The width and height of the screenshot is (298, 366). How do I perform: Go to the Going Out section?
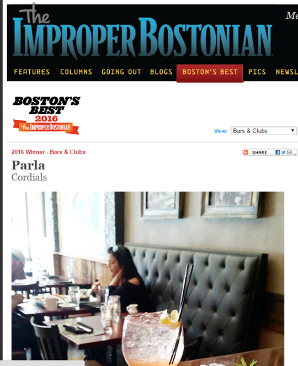click(x=121, y=72)
